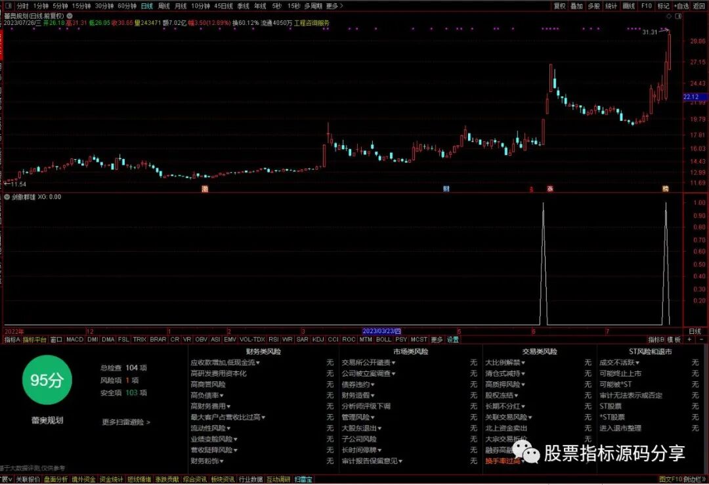
Task: Switch to the 30分钟 period
Action: pos(104,6)
